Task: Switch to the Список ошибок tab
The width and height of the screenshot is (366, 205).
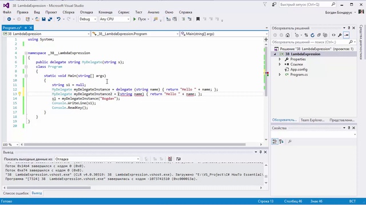Action: pyautogui.click(x=16, y=193)
